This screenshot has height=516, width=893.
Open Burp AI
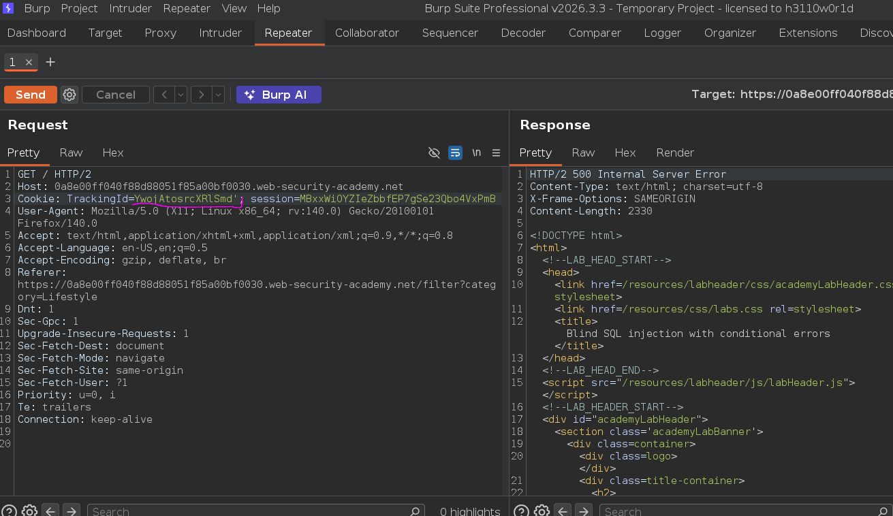[x=279, y=95]
